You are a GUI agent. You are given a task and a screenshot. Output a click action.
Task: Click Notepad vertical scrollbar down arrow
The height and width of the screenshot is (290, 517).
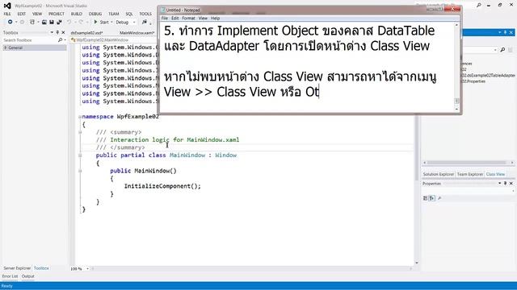pos(456,109)
